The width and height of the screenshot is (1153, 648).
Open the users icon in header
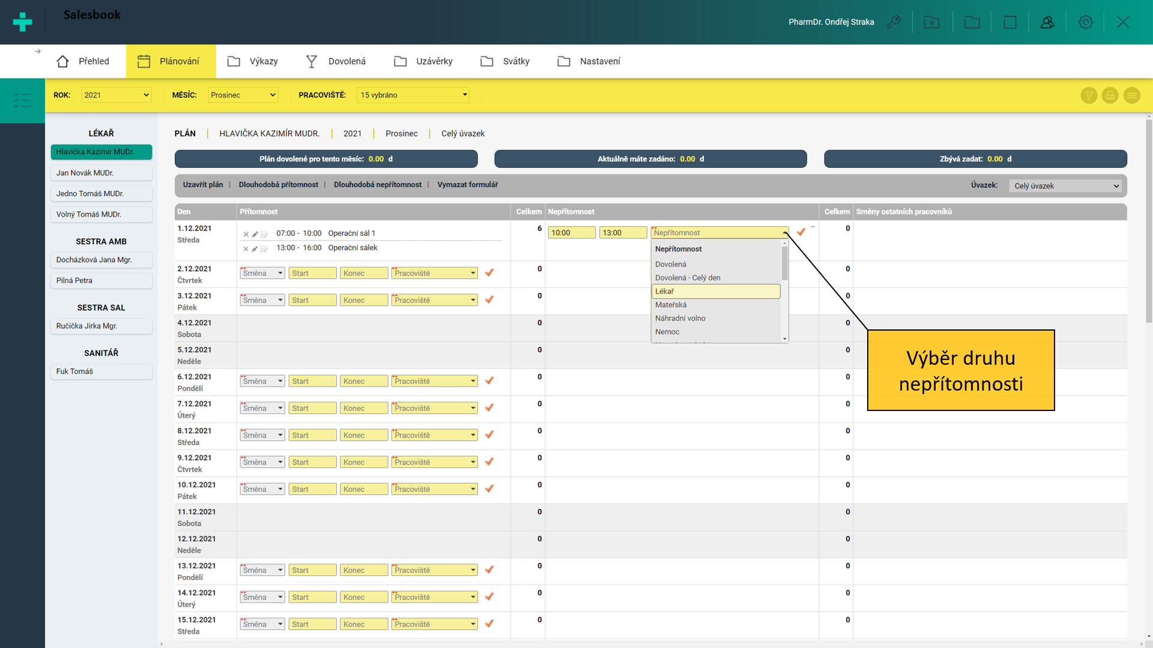(1047, 22)
